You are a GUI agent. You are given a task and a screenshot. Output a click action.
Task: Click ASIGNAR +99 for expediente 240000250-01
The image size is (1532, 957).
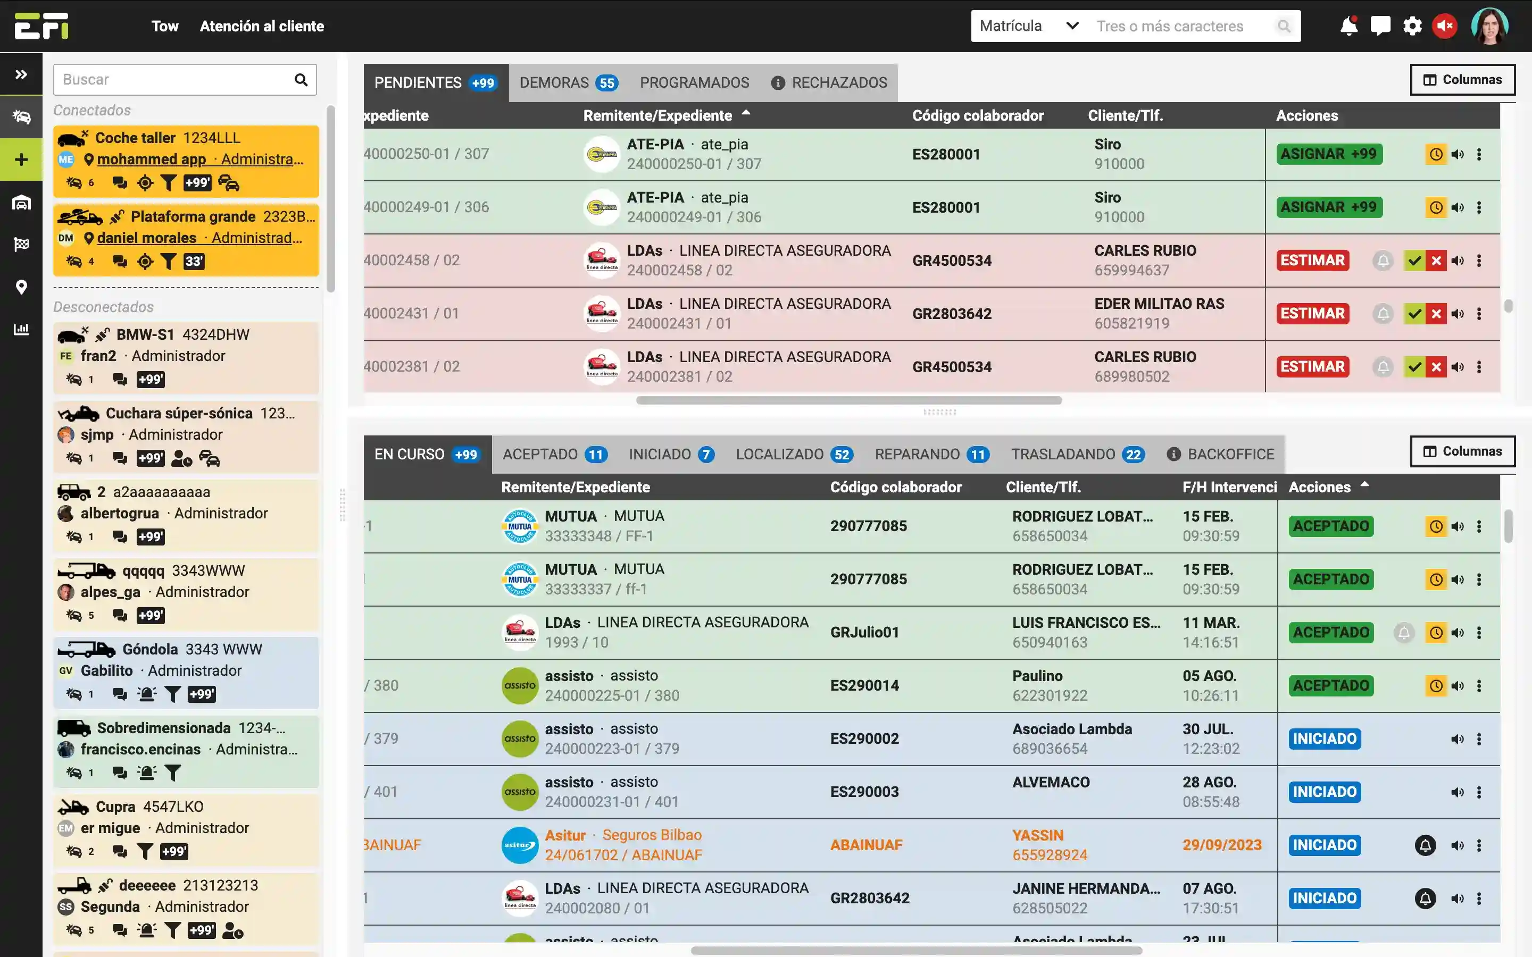point(1329,154)
